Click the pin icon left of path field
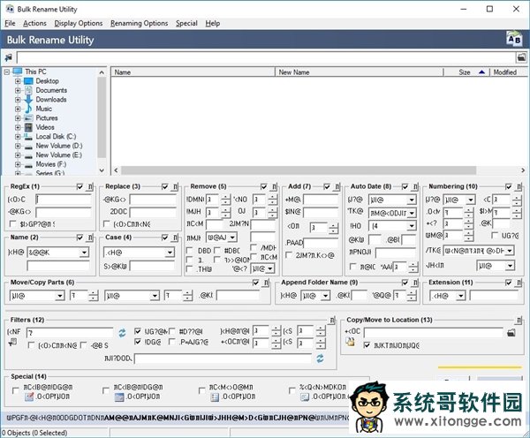Image resolution: width=530 pixels, height=438 pixels. click(x=9, y=57)
